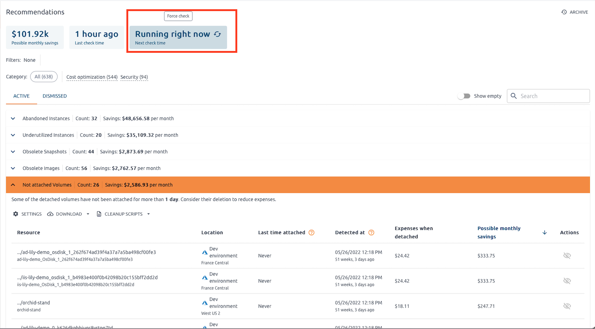Click sort arrow on Possible monthly savings
Image resolution: width=595 pixels, height=329 pixels.
(x=544, y=233)
